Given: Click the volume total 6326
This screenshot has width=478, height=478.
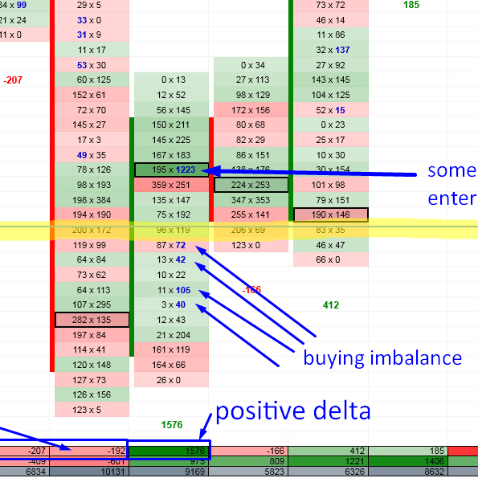Looking at the screenshot, I should (329, 472).
